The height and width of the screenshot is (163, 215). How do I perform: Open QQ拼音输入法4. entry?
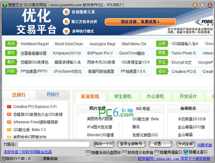(x=185, y=44)
